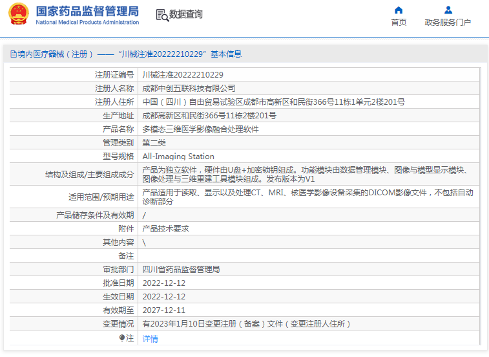The height and width of the screenshot is (357, 489).
Task: Open the 数据查询 search icon
Action: (162, 15)
